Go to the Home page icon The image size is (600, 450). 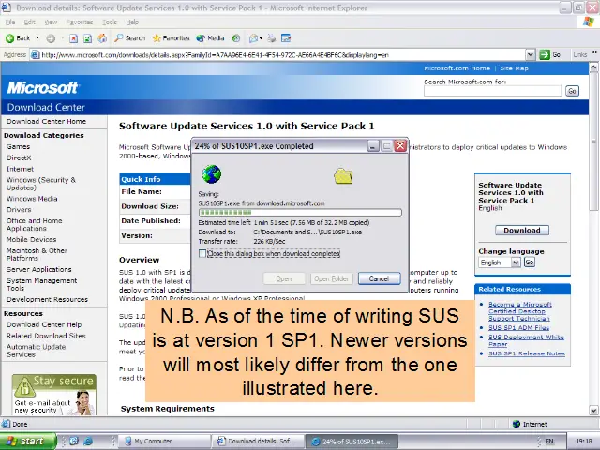click(x=102, y=38)
